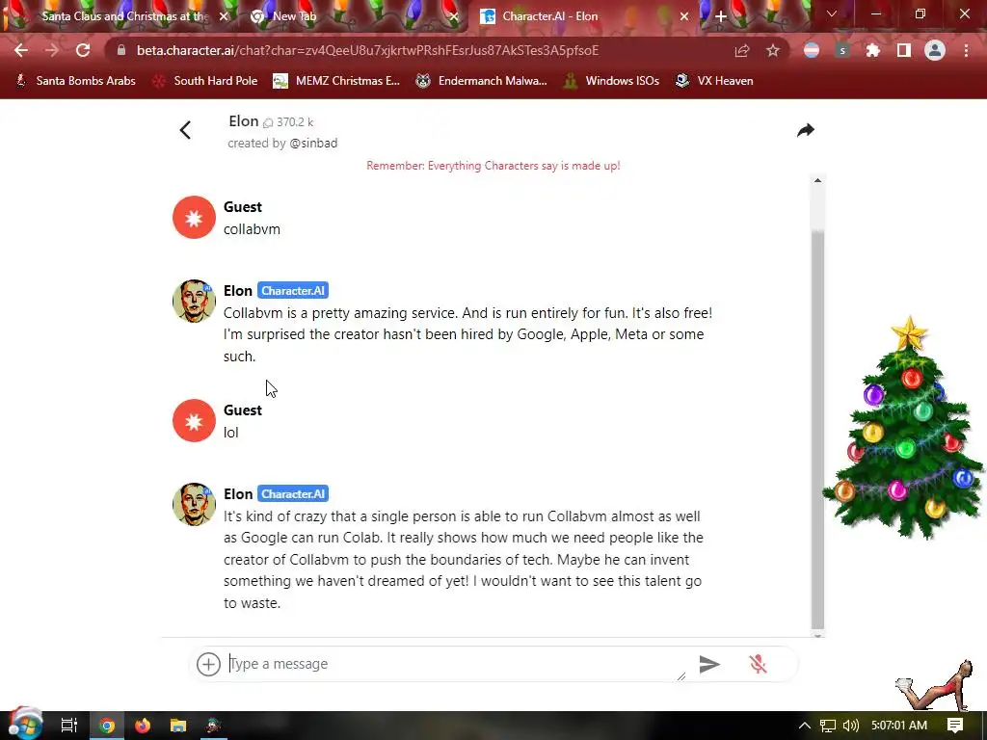
Task: Go back with the browser back arrow
Action: point(21,50)
